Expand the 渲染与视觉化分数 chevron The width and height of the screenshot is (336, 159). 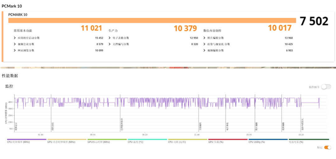[204, 44]
